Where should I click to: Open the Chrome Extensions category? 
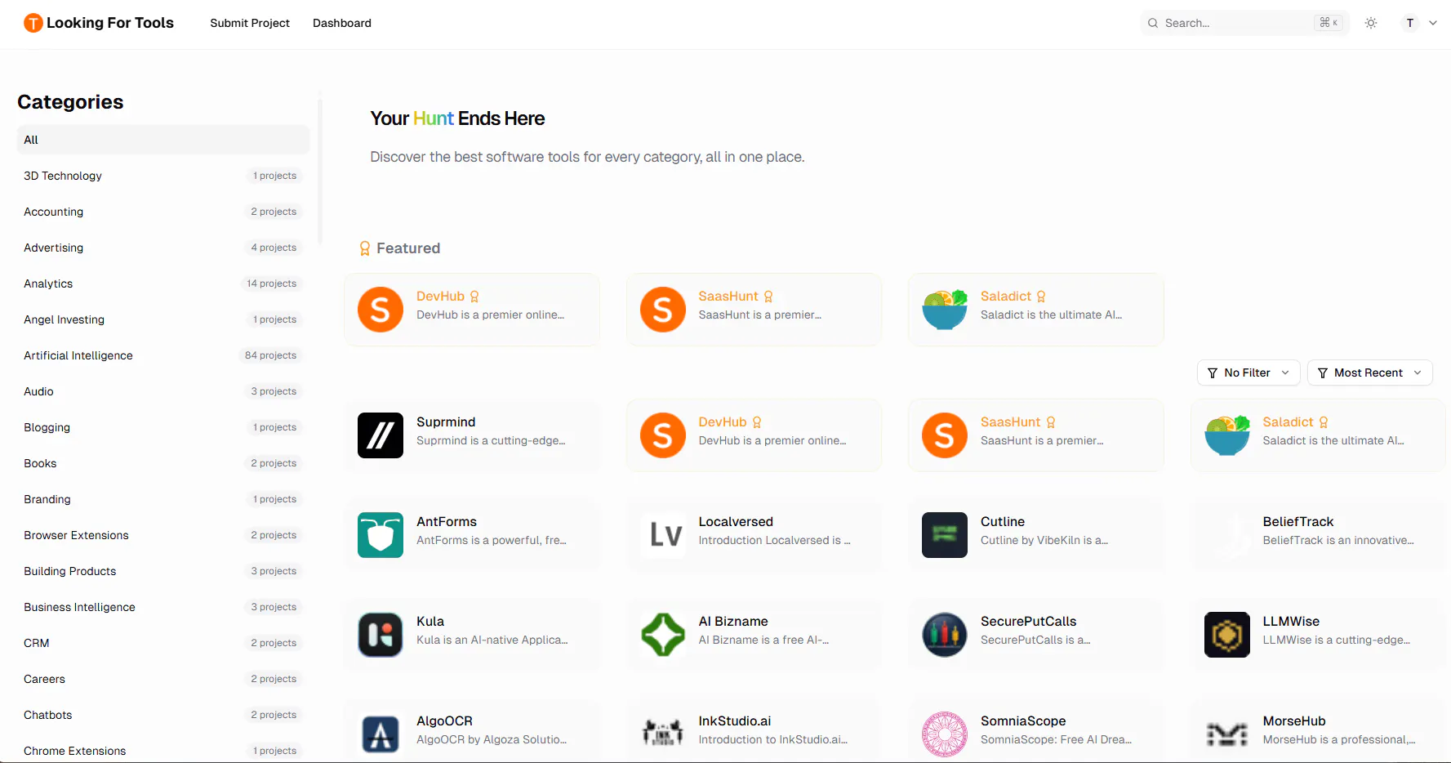pos(163,751)
